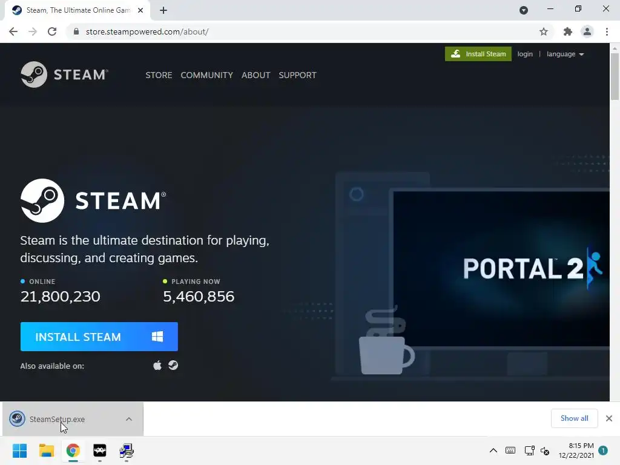Click the Portal 2 monitor image
Viewport: 620px width, 465px height.
pyautogui.click(x=501, y=269)
